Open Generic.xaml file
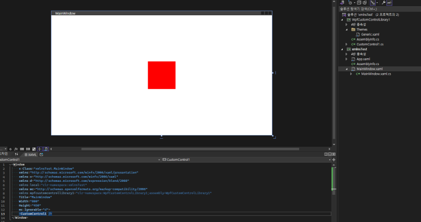Viewport: 421px width, 222px height. pyautogui.click(x=370, y=35)
